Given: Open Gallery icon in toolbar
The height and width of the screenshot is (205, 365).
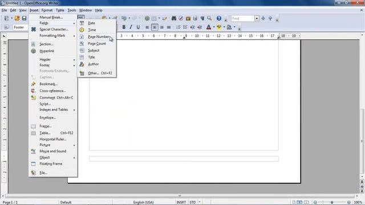Looking at the screenshot, I should tap(188, 18).
